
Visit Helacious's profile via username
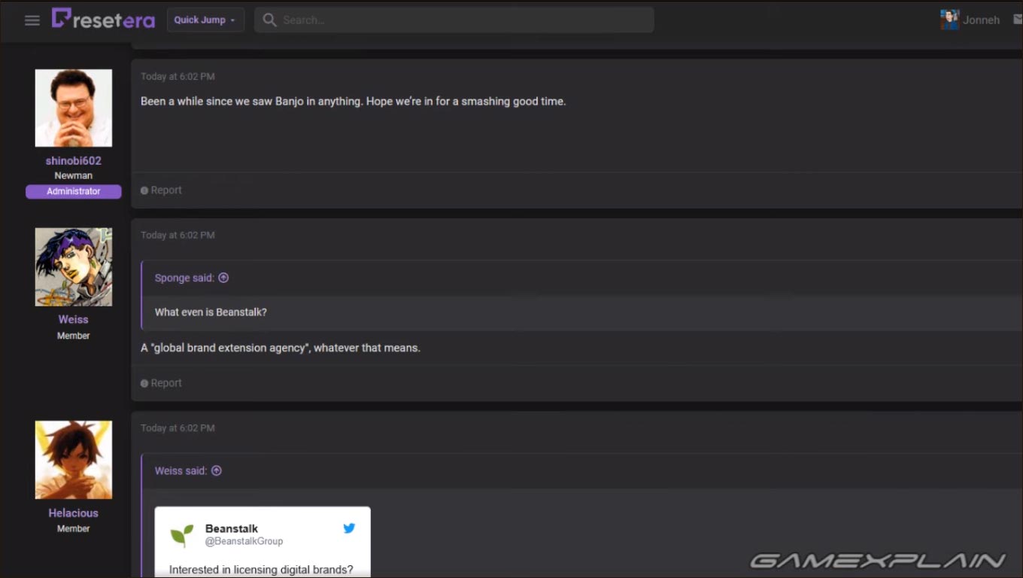74,513
